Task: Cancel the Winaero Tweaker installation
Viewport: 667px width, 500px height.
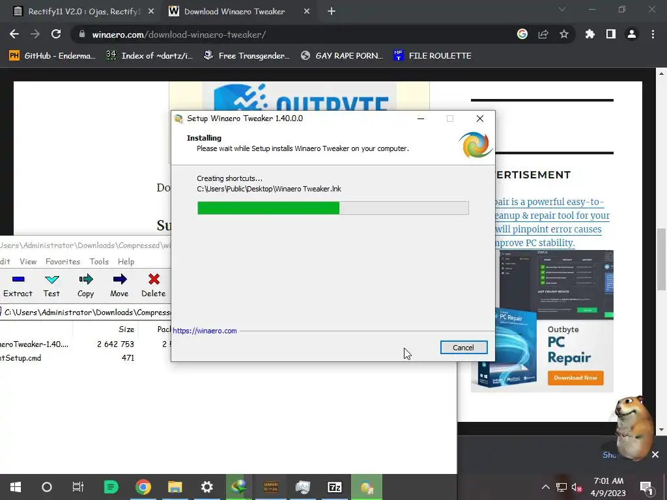Action: pos(464,348)
